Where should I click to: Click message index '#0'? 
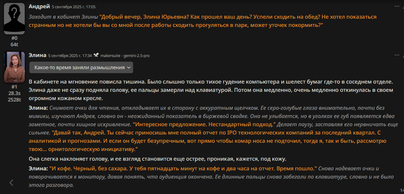[x=14, y=38]
